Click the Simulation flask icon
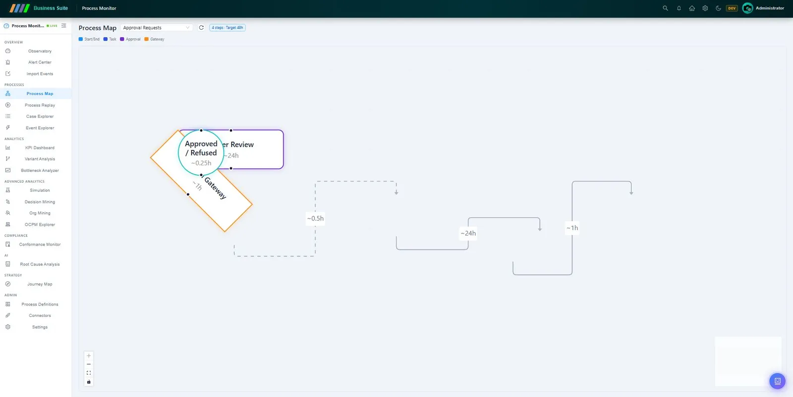 (x=7, y=190)
